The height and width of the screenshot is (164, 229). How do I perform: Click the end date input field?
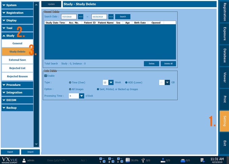coord(99,17)
